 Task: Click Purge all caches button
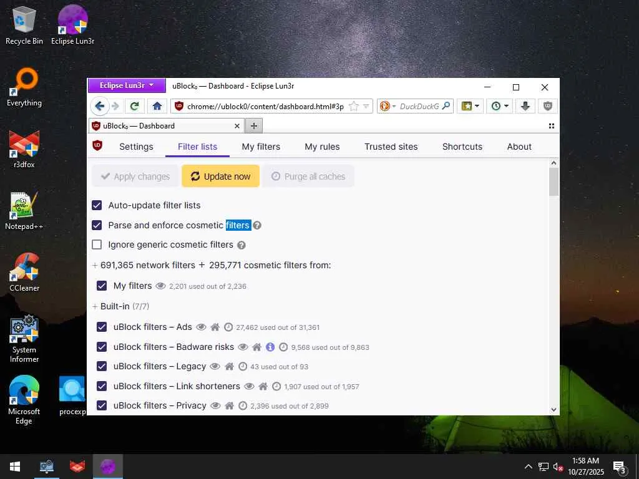coord(308,177)
